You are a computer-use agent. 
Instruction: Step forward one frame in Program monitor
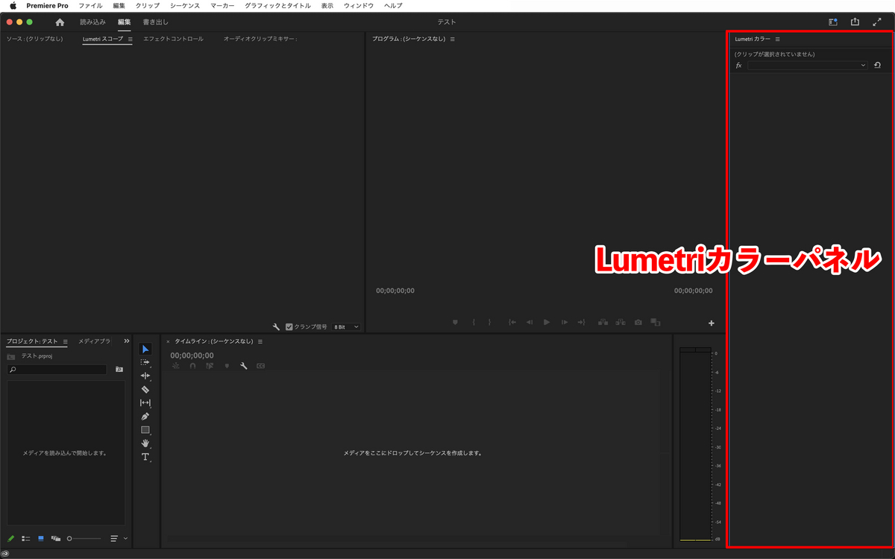[x=565, y=323]
